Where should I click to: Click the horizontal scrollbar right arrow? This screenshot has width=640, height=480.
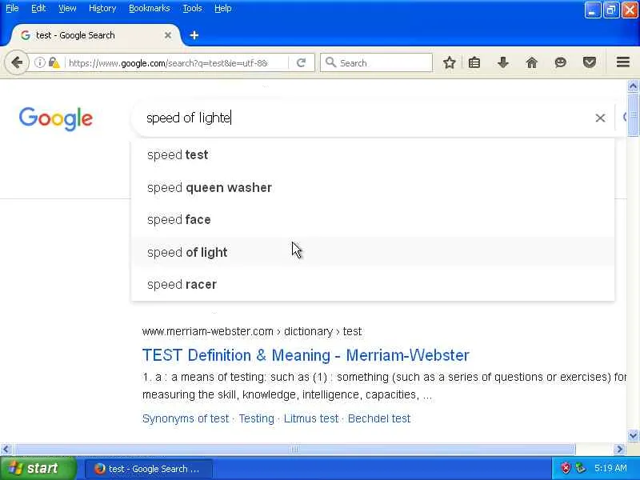619,450
